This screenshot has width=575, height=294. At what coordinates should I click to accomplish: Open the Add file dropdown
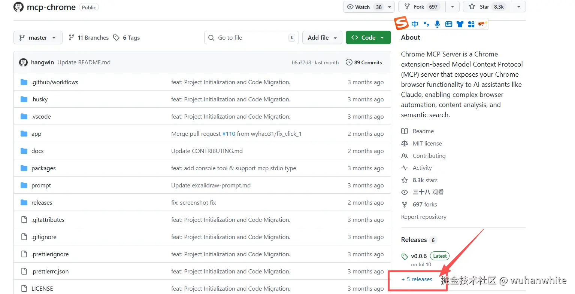(322, 37)
